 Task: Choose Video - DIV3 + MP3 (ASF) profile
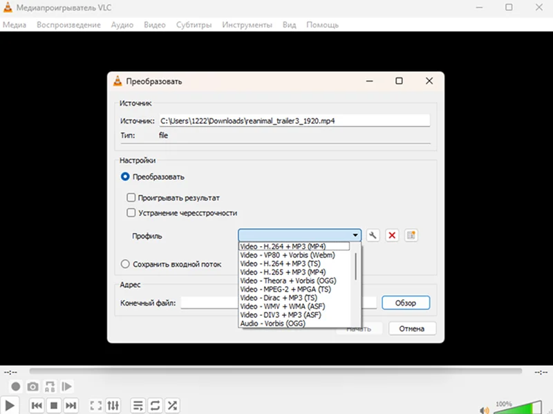point(294,314)
